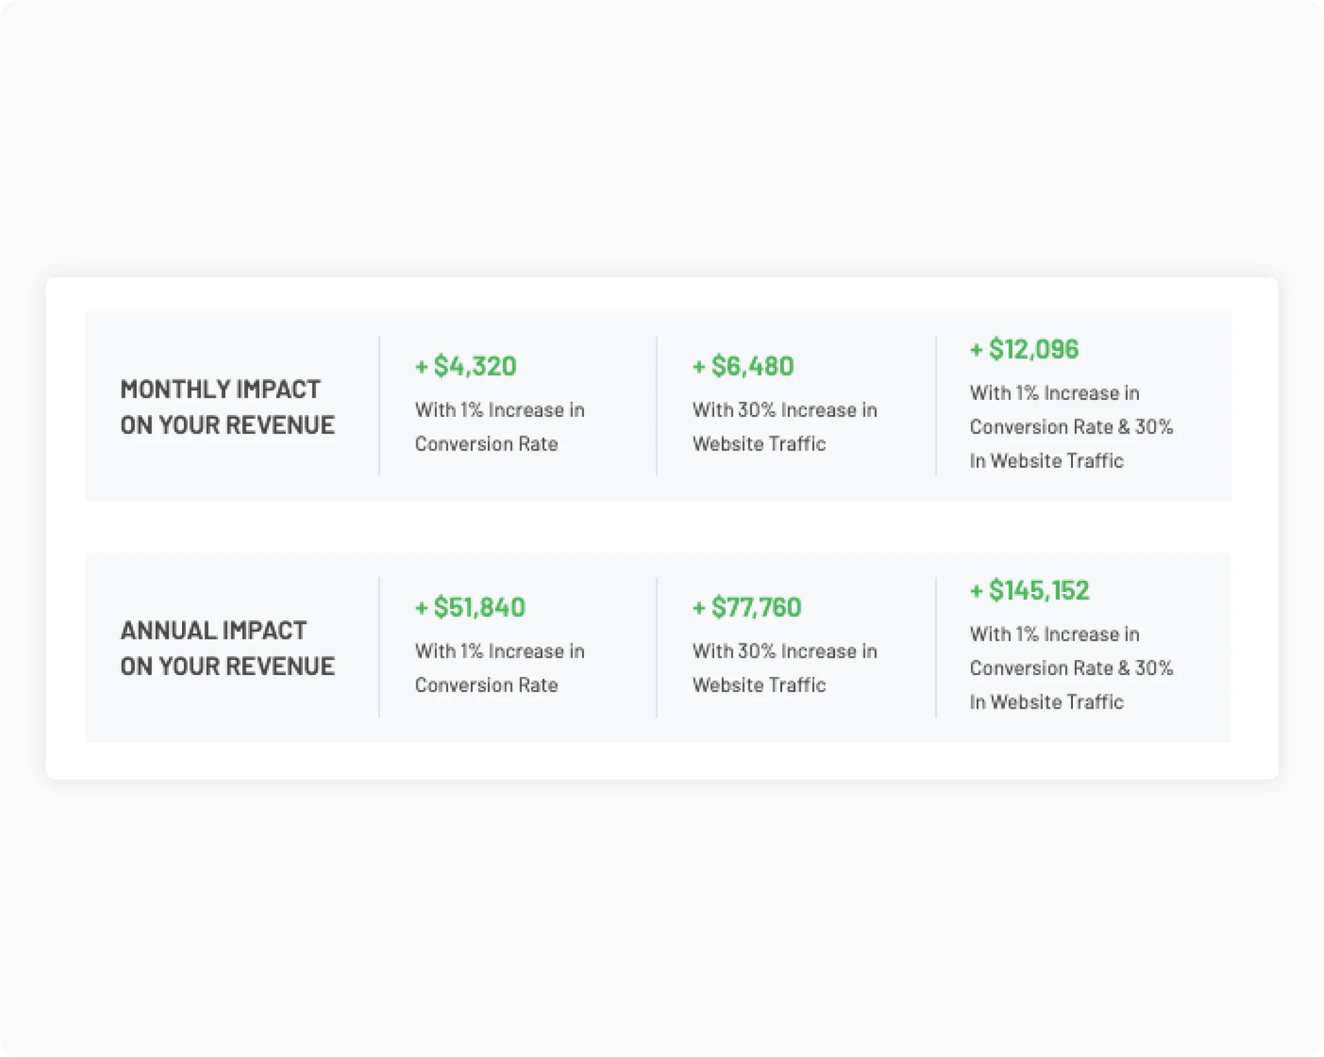
Task: Select the monthly 1% Conversion Rate description
Action: coord(500,426)
